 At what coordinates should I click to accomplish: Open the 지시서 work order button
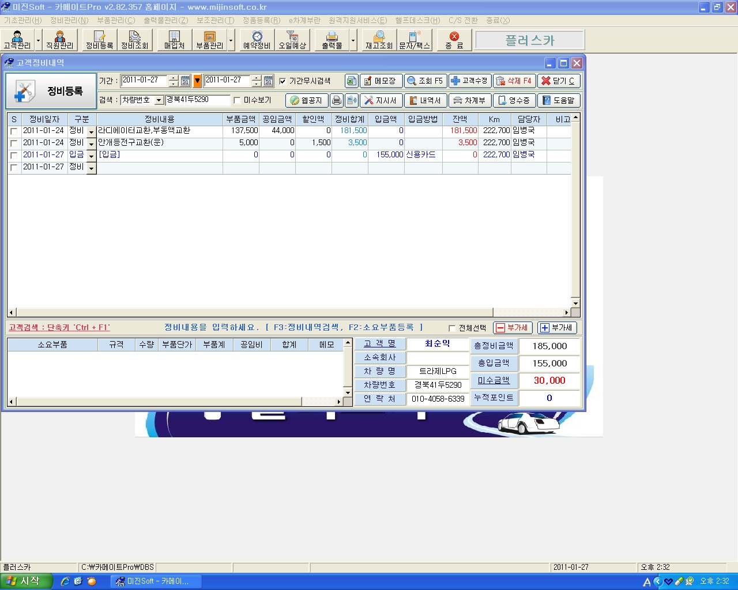(x=381, y=100)
